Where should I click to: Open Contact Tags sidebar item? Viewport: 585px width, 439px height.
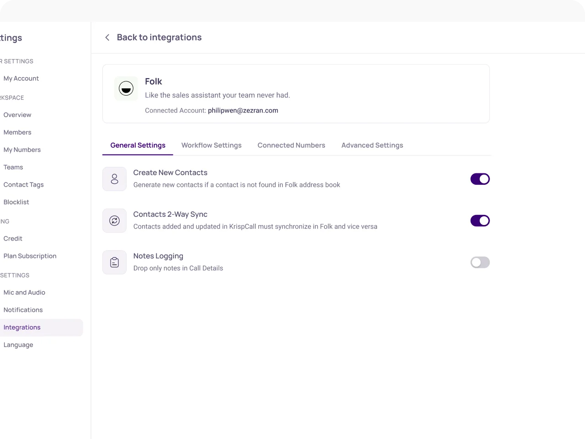click(24, 185)
